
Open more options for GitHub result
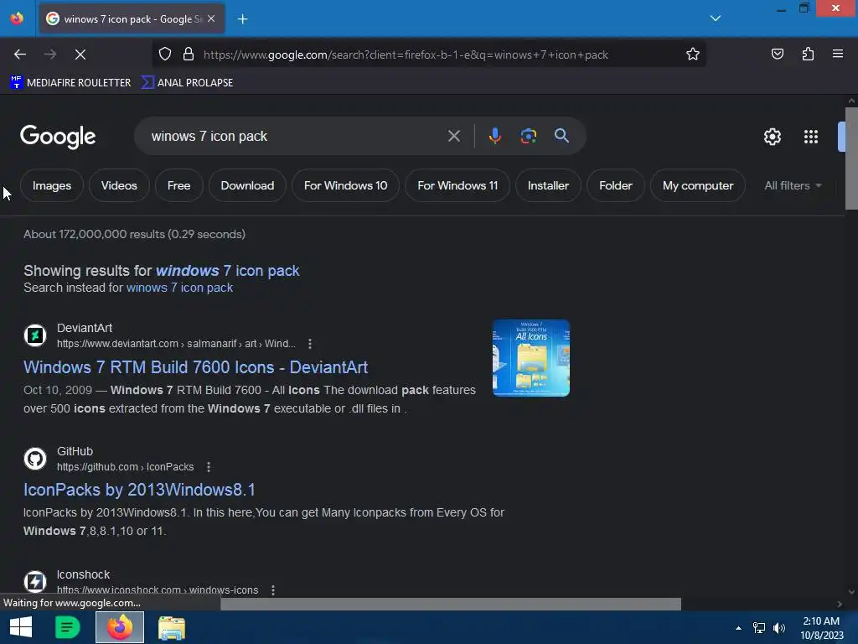tap(208, 467)
